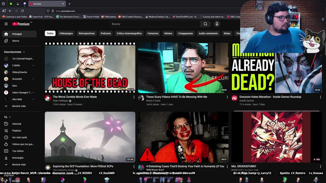Open Historial from sidebar

click(x=19, y=124)
